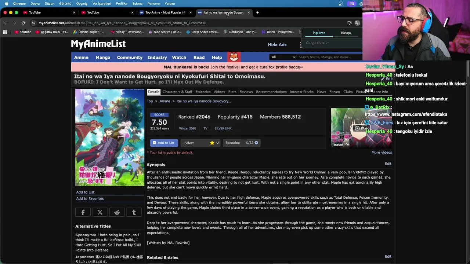This screenshot has width=470, height=264.
Task: Click the Winter 2020 season link
Action: [187, 128]
